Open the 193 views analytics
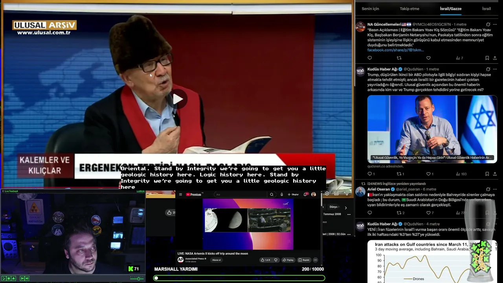503x283 pixels. tap(461, 174)
